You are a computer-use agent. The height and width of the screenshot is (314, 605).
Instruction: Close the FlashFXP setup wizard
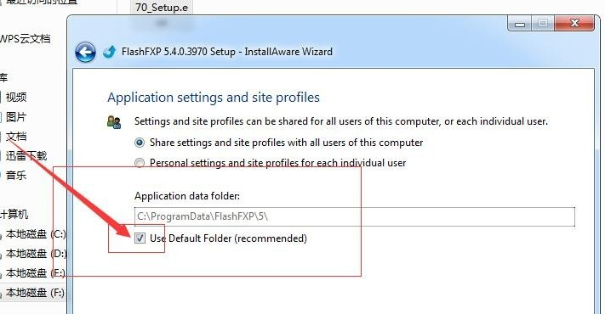(574, 24)
